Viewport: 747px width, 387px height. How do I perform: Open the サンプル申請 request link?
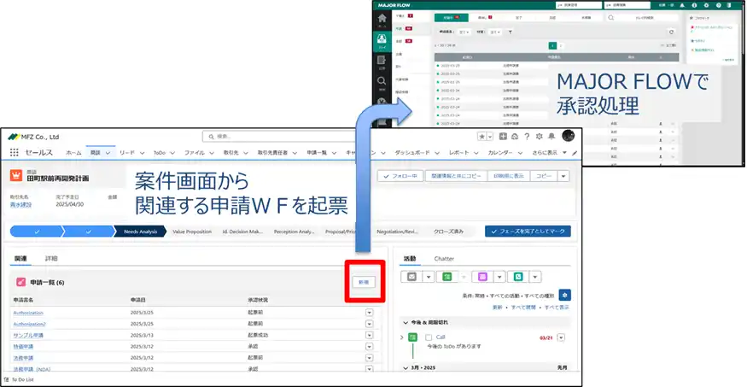28,335
